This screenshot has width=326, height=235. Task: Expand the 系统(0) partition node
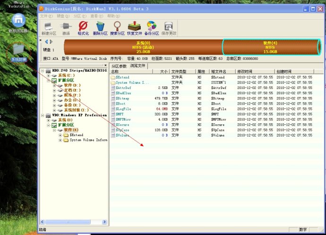click(49, 120)
